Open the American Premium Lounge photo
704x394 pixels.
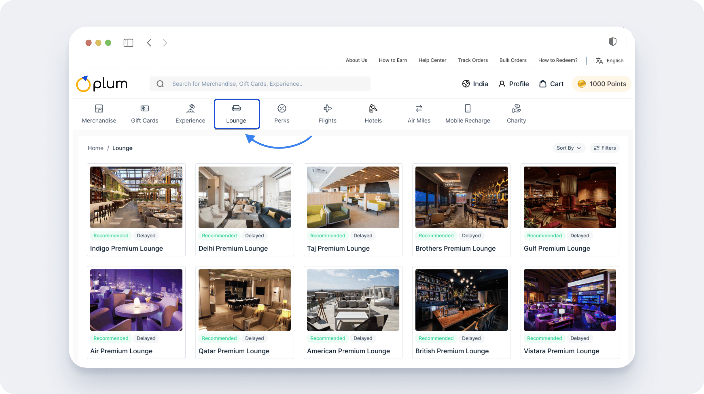coord(353,300)
